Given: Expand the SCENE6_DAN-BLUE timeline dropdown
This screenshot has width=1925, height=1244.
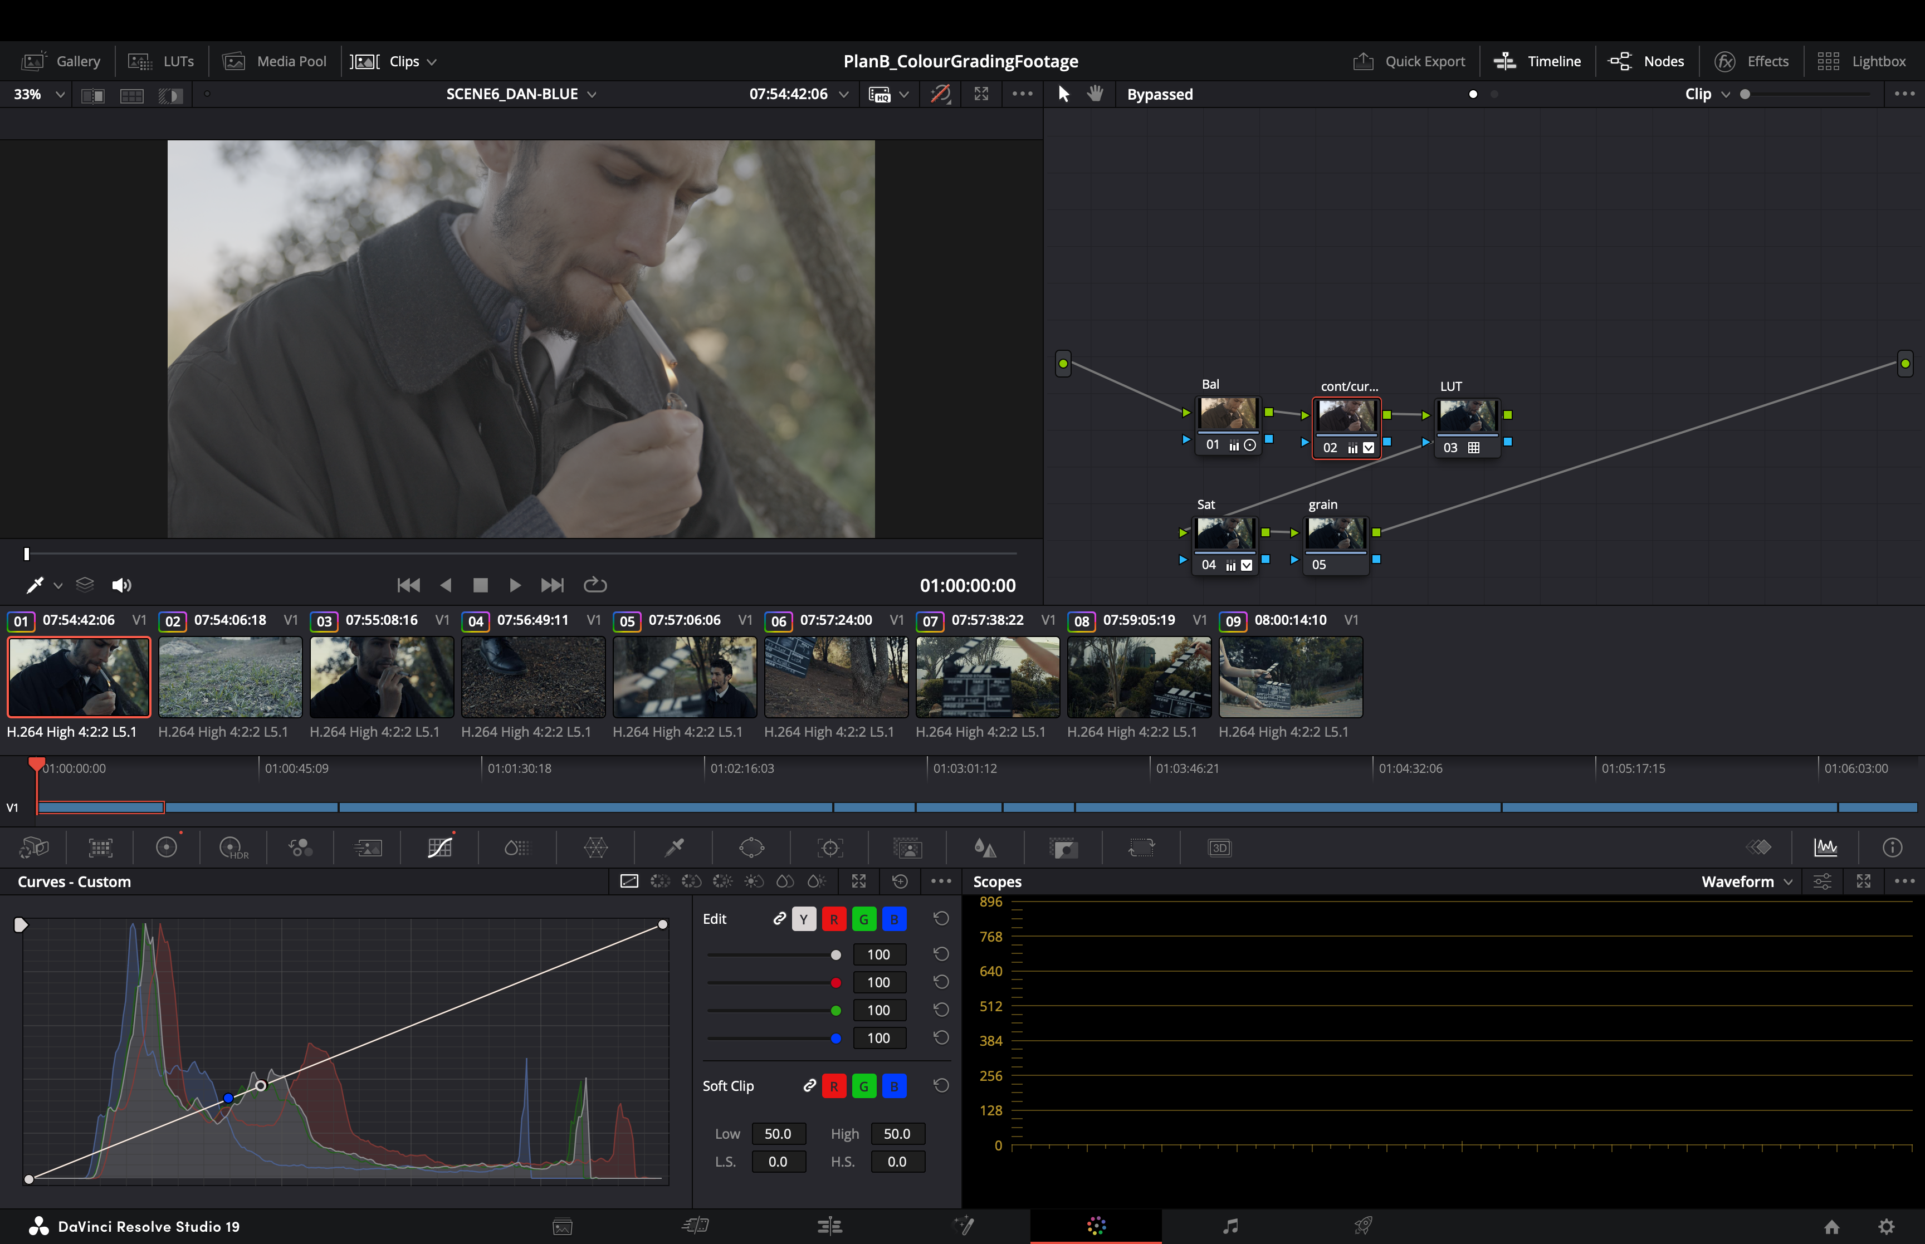Looking at the screenshot, I should click(x=521, y=95).
